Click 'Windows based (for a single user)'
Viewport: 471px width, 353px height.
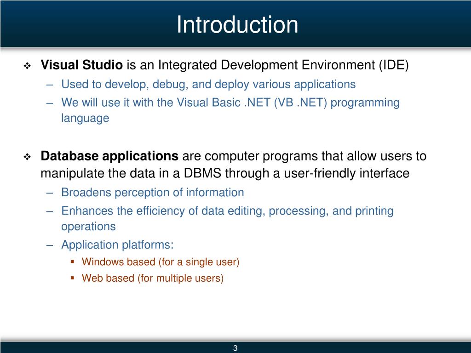tap(161, 262)
